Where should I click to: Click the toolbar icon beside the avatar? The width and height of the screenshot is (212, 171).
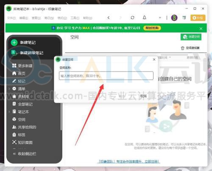pos(184,18)
